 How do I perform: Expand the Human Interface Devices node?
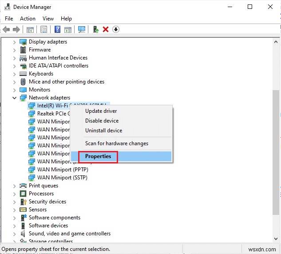click(x=14, y=58)
